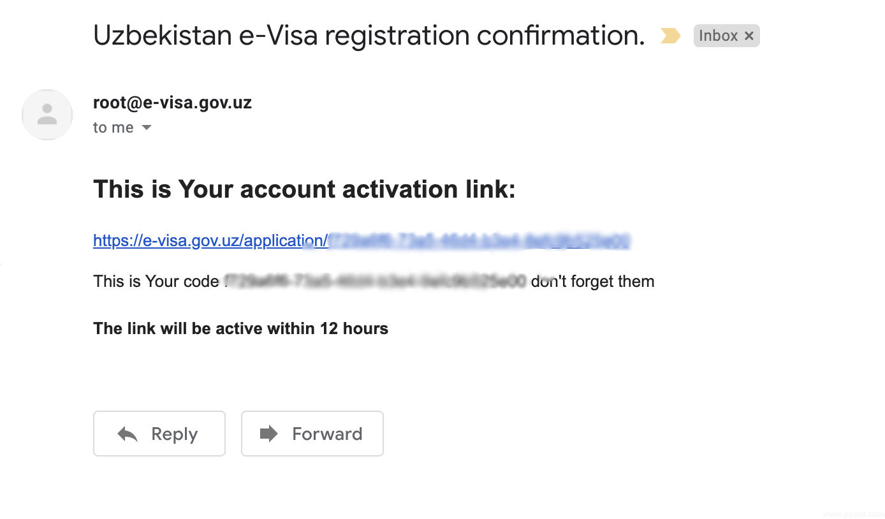Click the forward arrow icon
Screen dimensions: 885x519
(269, 434)
